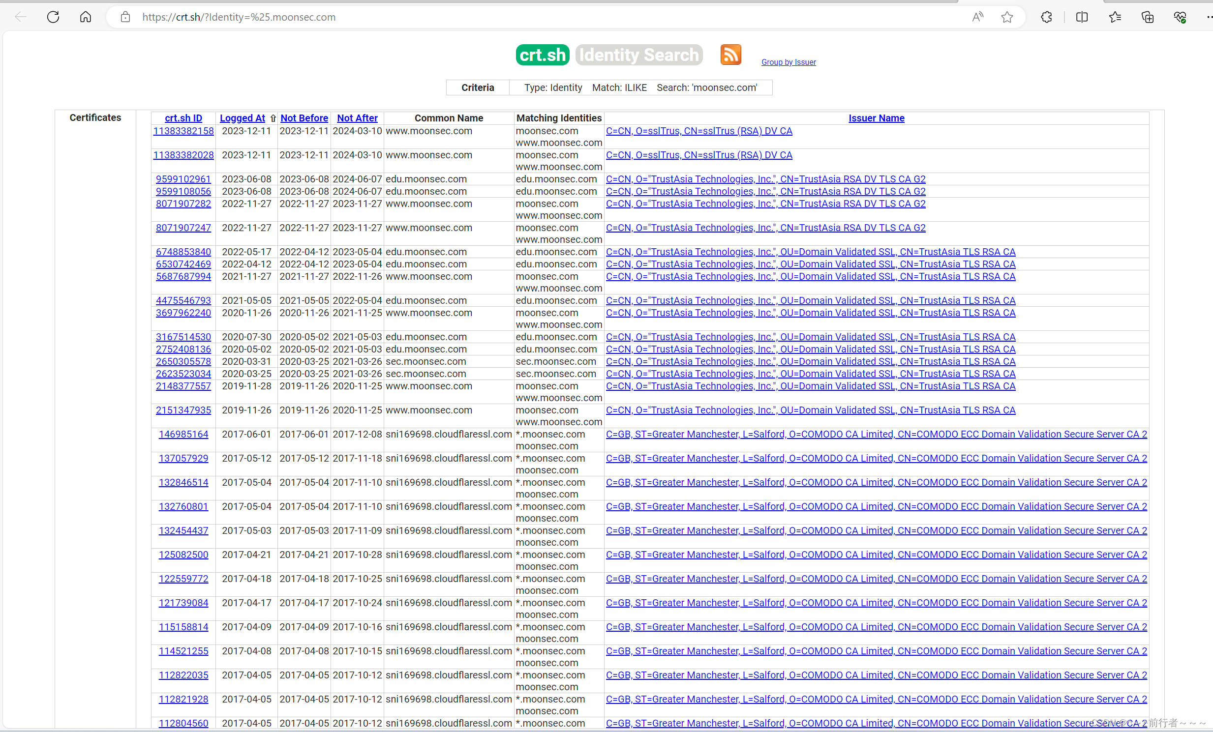Open certificate ID 122559772
1213x732 pixels.
point(183,579)
